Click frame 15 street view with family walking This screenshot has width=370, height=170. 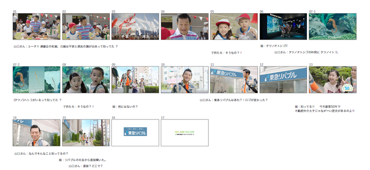(x=86, y=133)
